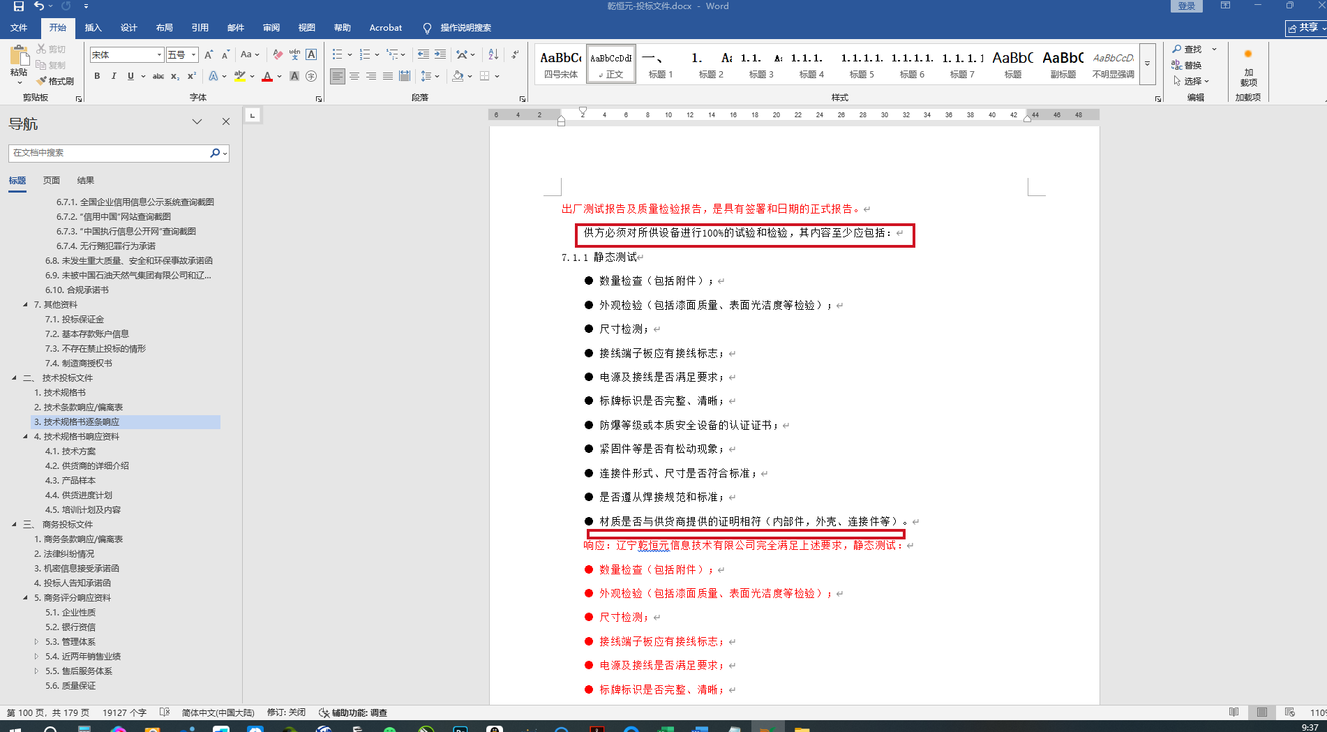Apply the Format Painter (格式刷)
This screenshot has height=732, width=1327.
point(55,81)
